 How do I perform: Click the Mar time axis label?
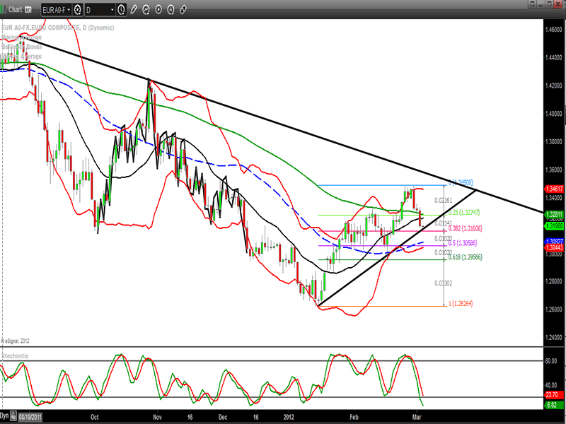point(417,417)
